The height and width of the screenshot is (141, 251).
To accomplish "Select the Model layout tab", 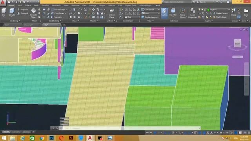I will 6,132.
